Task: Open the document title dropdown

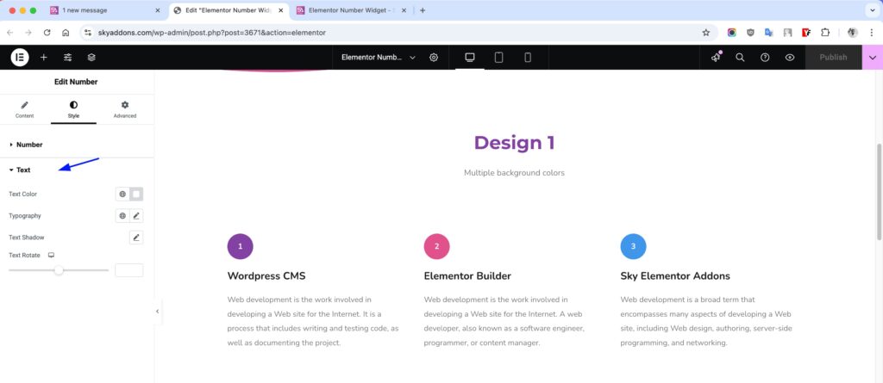Action: [x=379, y=58]
